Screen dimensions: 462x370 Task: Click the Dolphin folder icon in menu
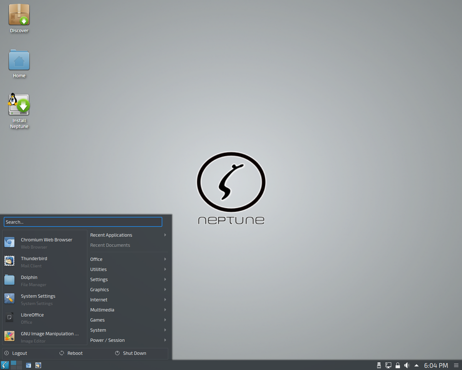[10, 280]
